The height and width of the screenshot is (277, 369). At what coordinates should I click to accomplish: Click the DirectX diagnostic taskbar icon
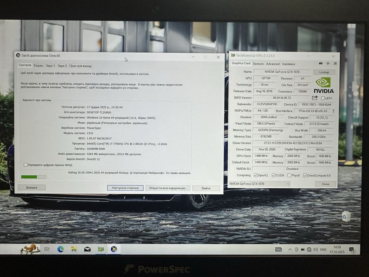click(x=114, y=249)
